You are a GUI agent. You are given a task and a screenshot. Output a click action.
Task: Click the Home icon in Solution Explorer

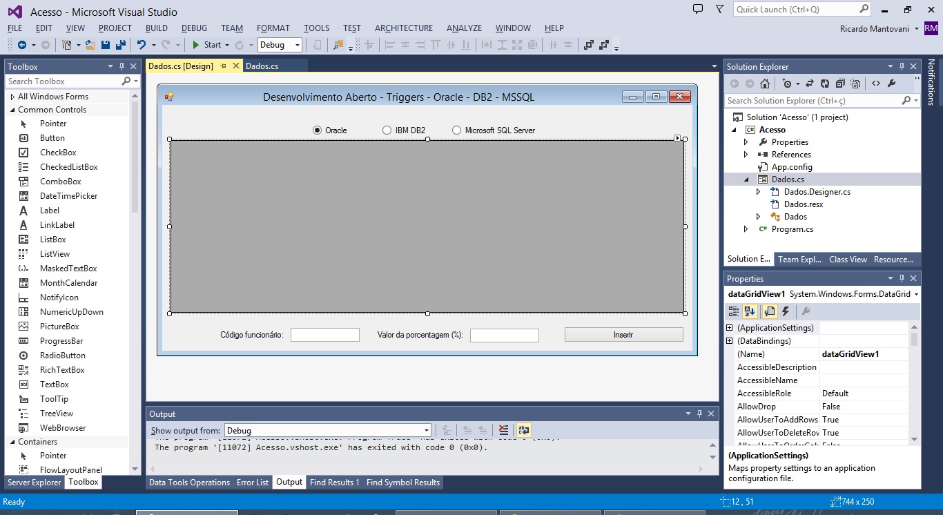point(764,84)
